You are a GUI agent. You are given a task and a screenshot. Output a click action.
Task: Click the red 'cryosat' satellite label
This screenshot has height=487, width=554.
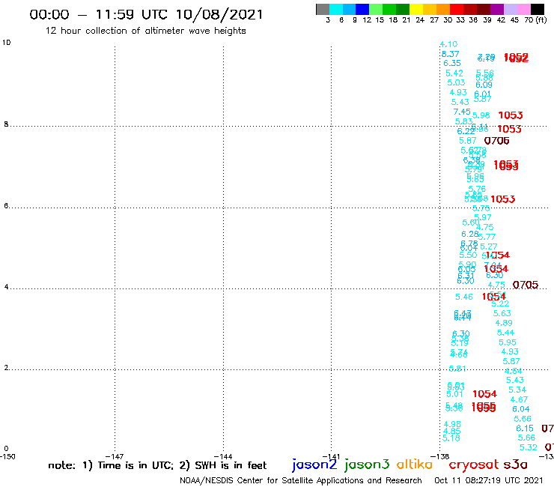(x=473, y=465)
